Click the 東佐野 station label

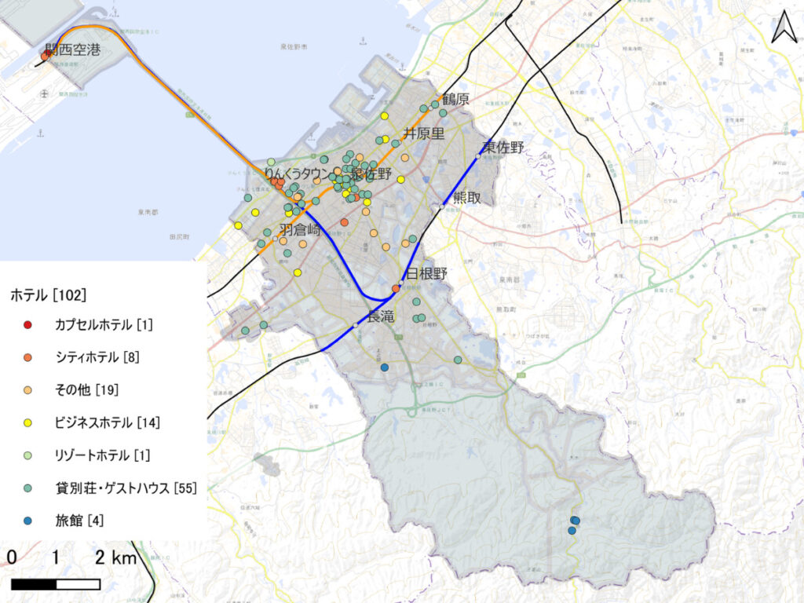tap(503, 148)
